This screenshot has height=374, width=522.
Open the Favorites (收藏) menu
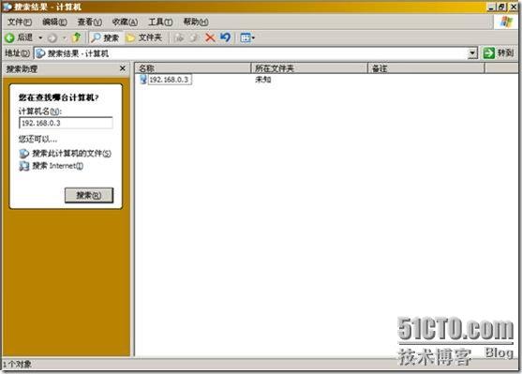(x=125, y=22)
